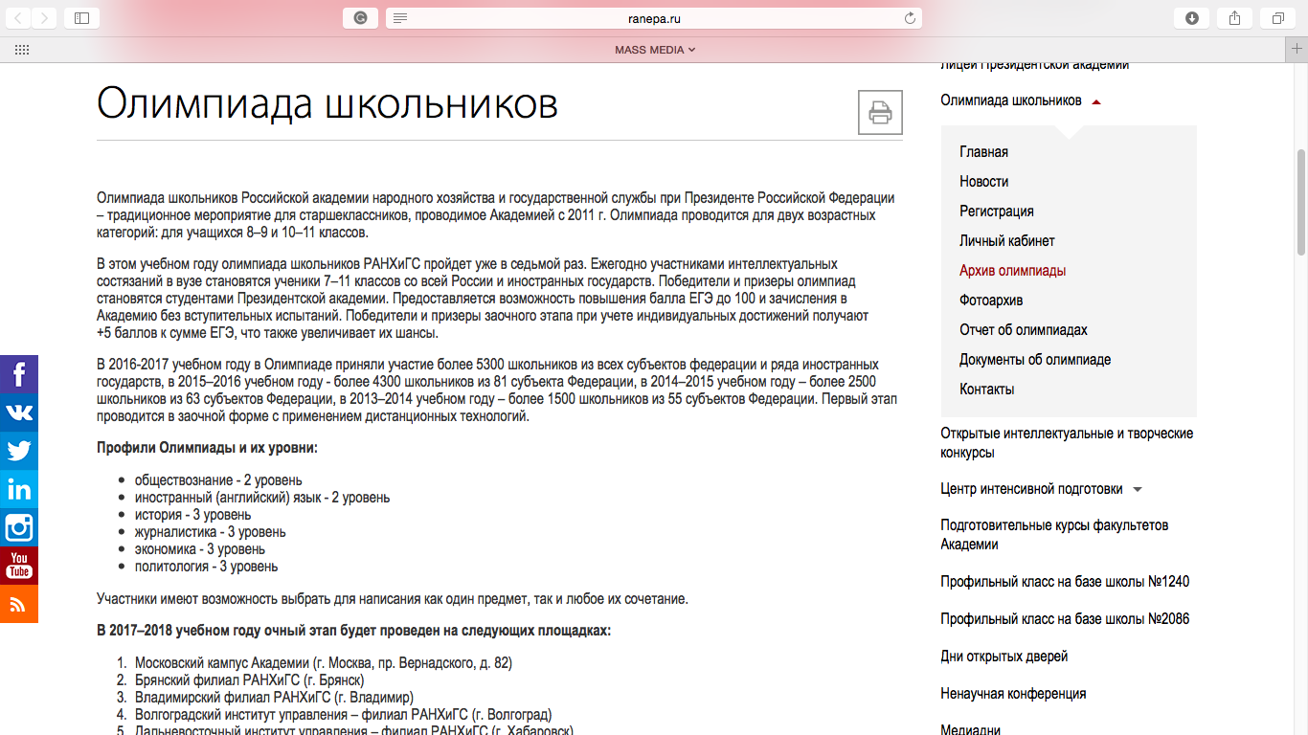Open Подготовительные курсы факультетов Академии link
This screenshot has width=1308, height=735.
pyautogui.click(x=1054, y=535)
